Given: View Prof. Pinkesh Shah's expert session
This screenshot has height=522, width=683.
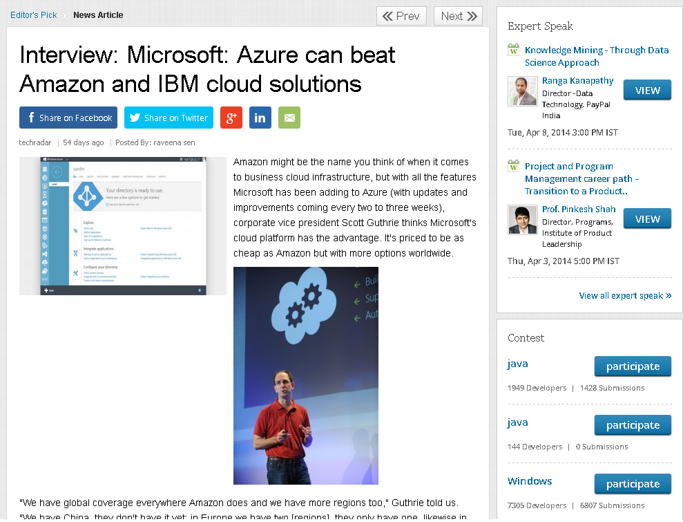Looking at the screenshot, I should click(647, 219).
